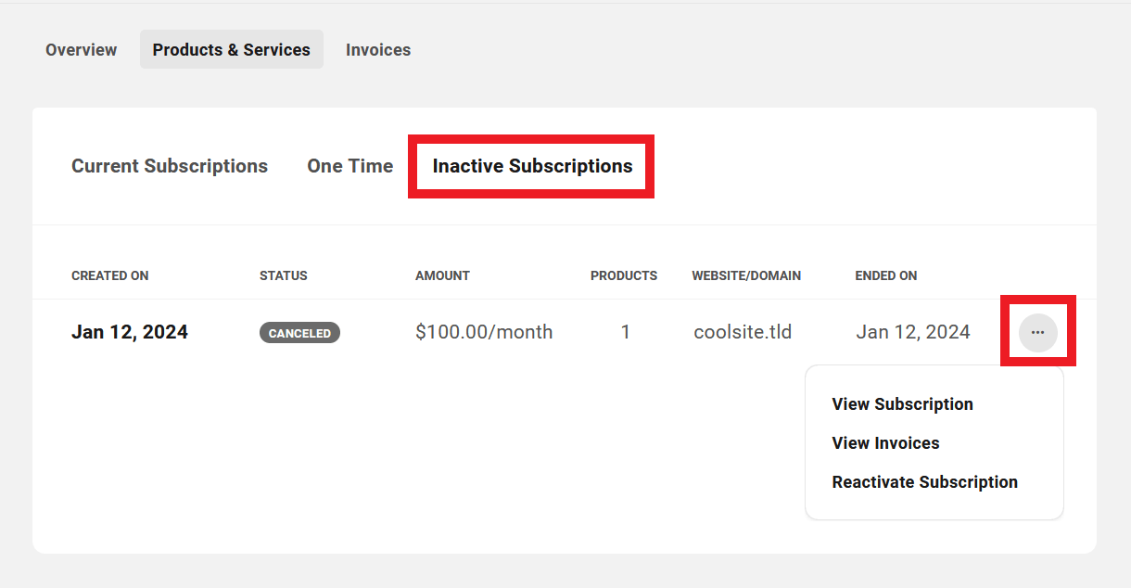Open the Overview tab
Image resolution: width=1131 pixels, height=588 pixels.
81,49
